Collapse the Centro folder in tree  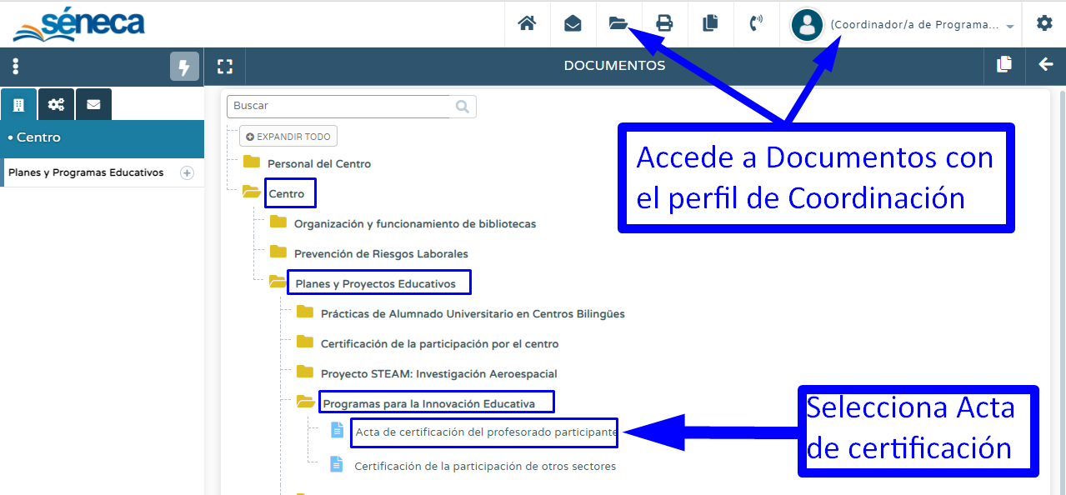252,193
